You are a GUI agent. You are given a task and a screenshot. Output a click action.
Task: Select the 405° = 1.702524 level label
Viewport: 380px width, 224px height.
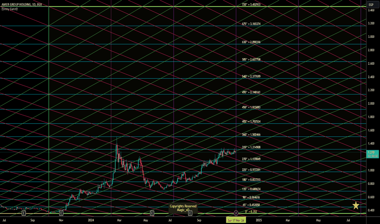(x=251, y=121)
